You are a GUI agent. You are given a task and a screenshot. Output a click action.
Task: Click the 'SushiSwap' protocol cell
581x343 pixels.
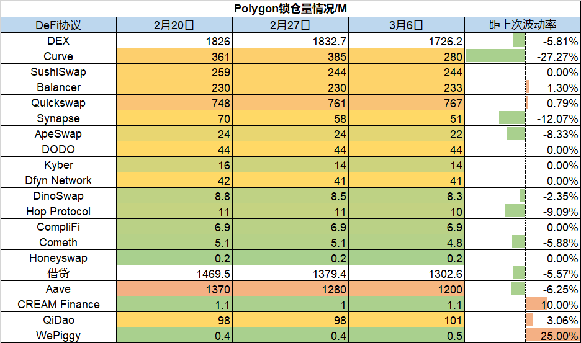58,71
